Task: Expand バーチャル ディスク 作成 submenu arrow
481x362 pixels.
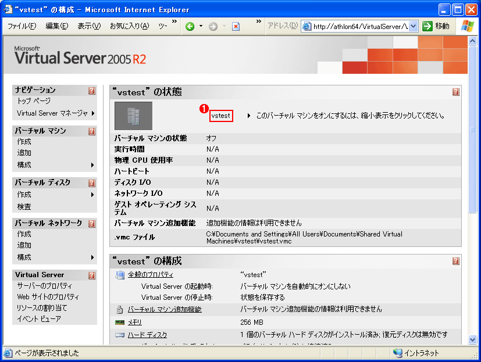Action: tap(92, 195)
